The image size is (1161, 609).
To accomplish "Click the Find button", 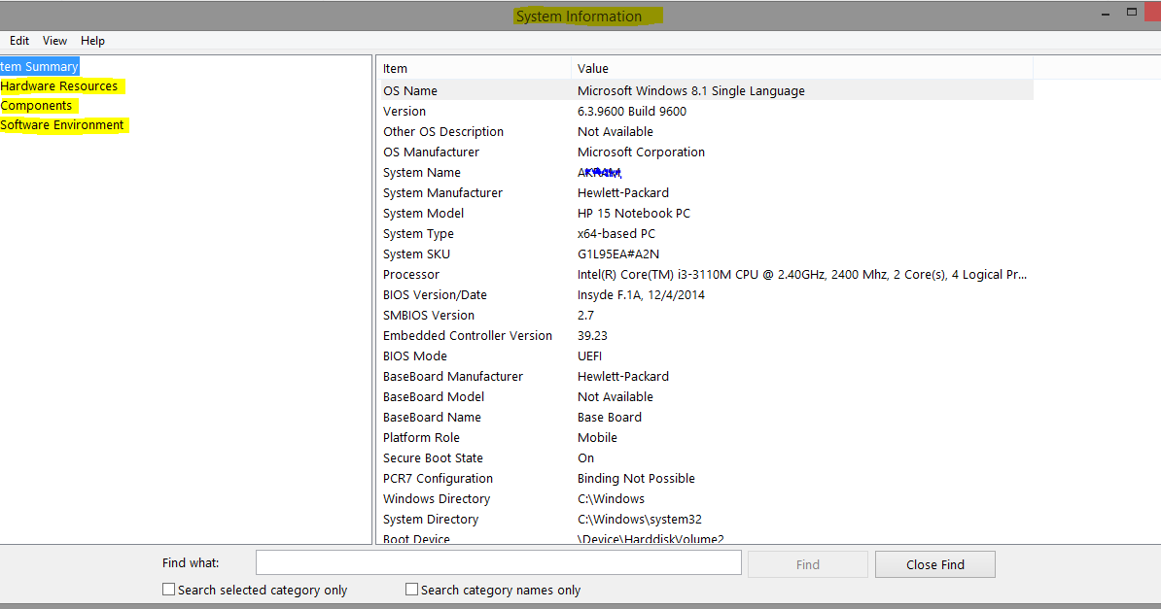I will tap(808, 564).
